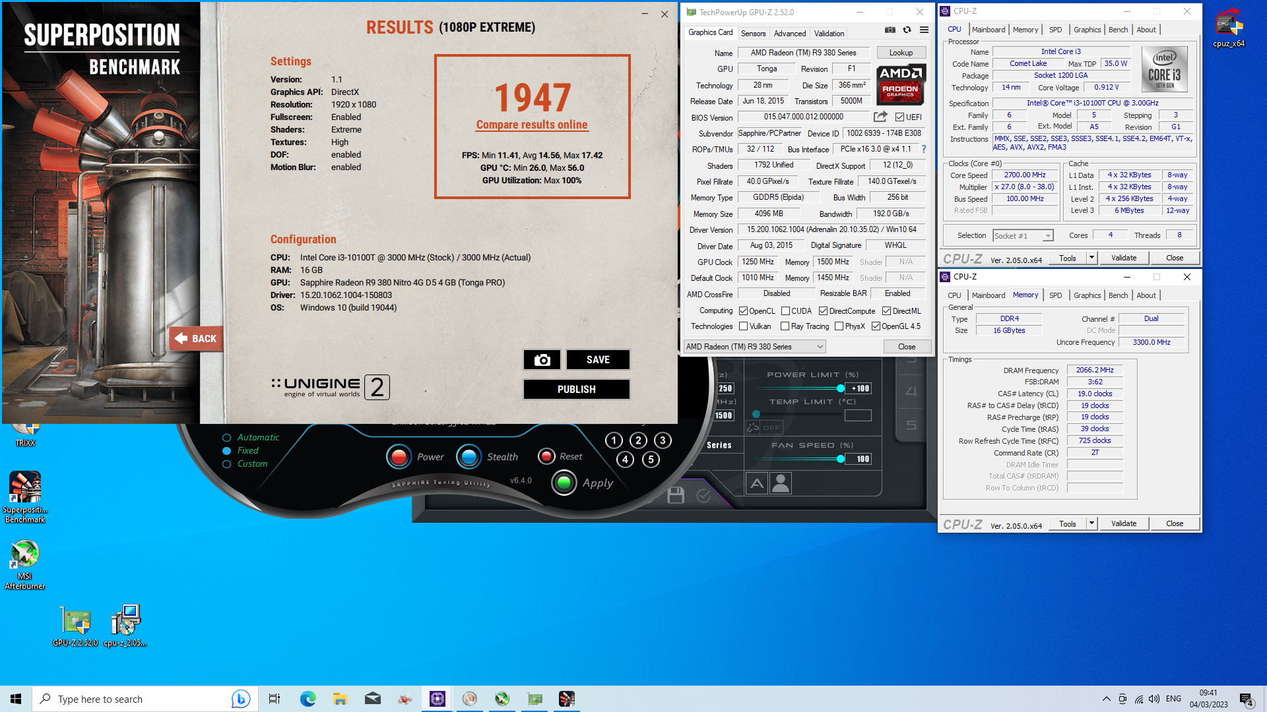The image size is (1267, 712).
Task: Click the Bus Interface question mark
Action: click(x=924, y=149)
